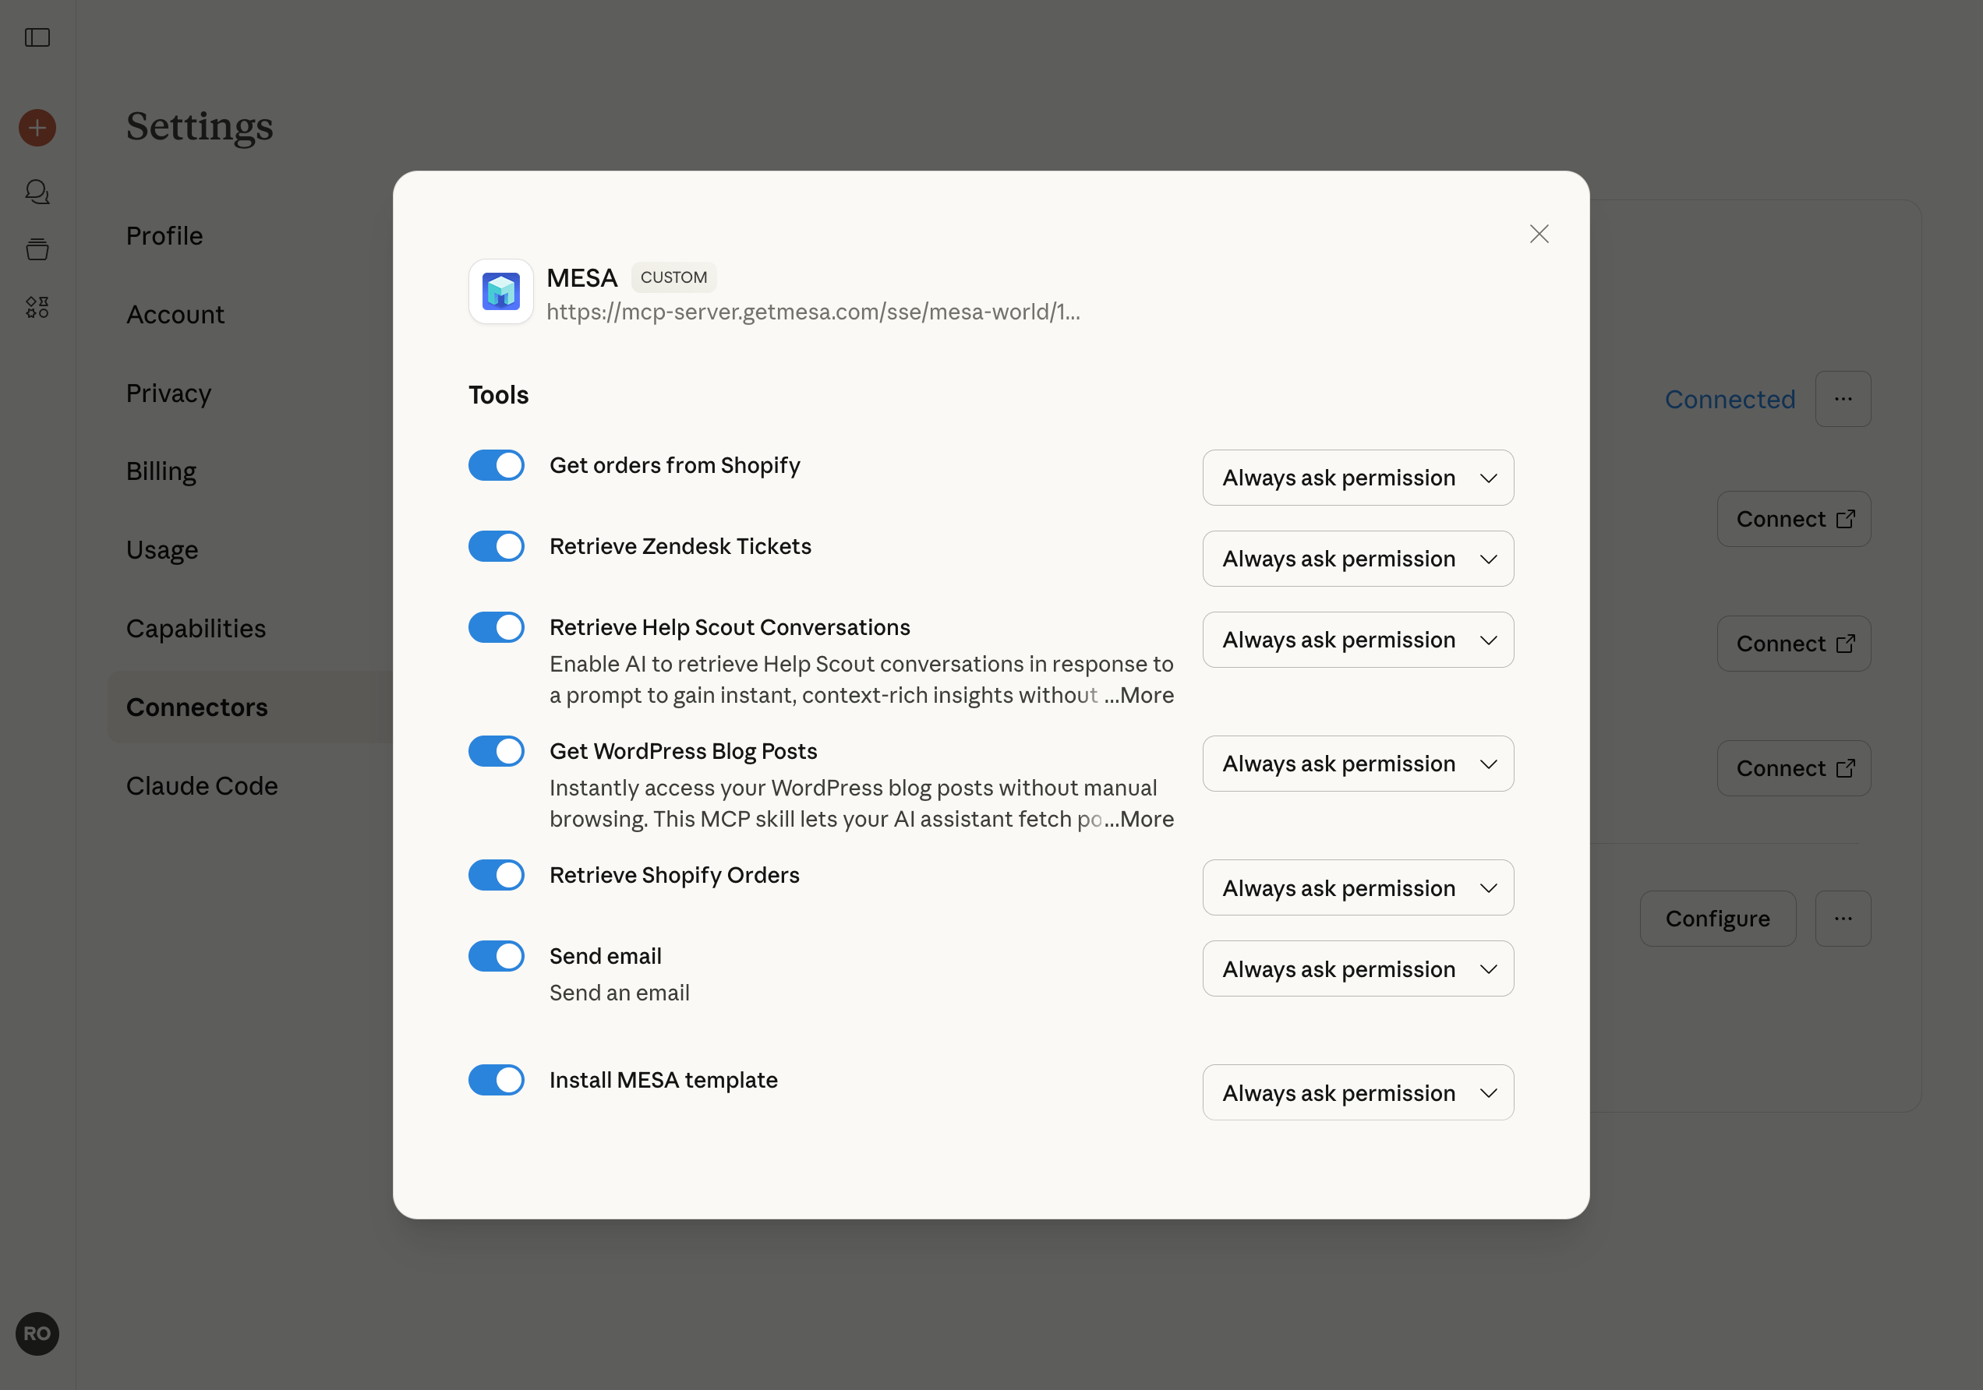1983x1390 pixels.
Task: Click the CUSTOM badge next to MESA
Action: 673,277
